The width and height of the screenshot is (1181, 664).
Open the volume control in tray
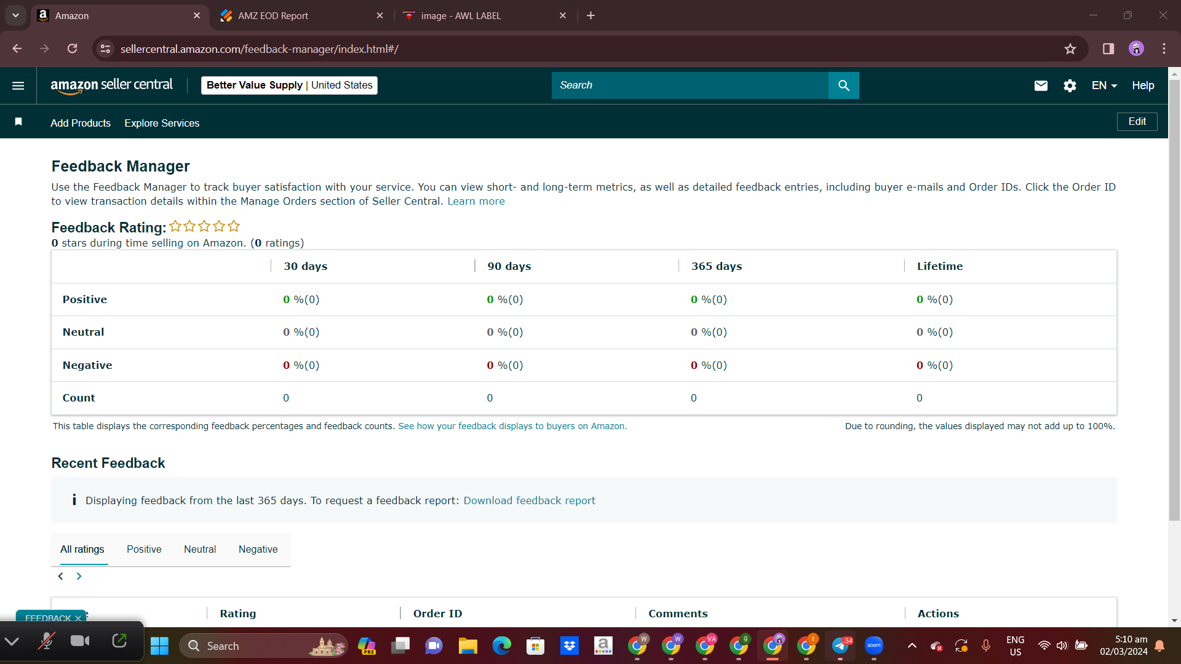[1062, 646]
